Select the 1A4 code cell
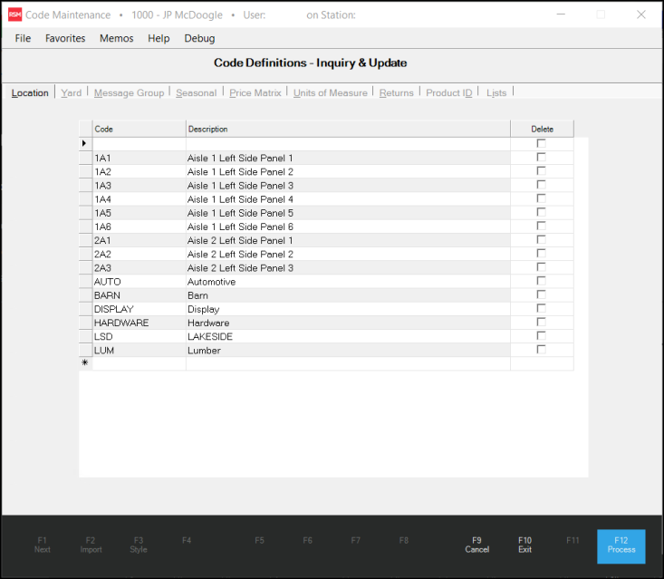Image resolution: width=664 pixels, height=579 pixels. [x=139, y=199]
